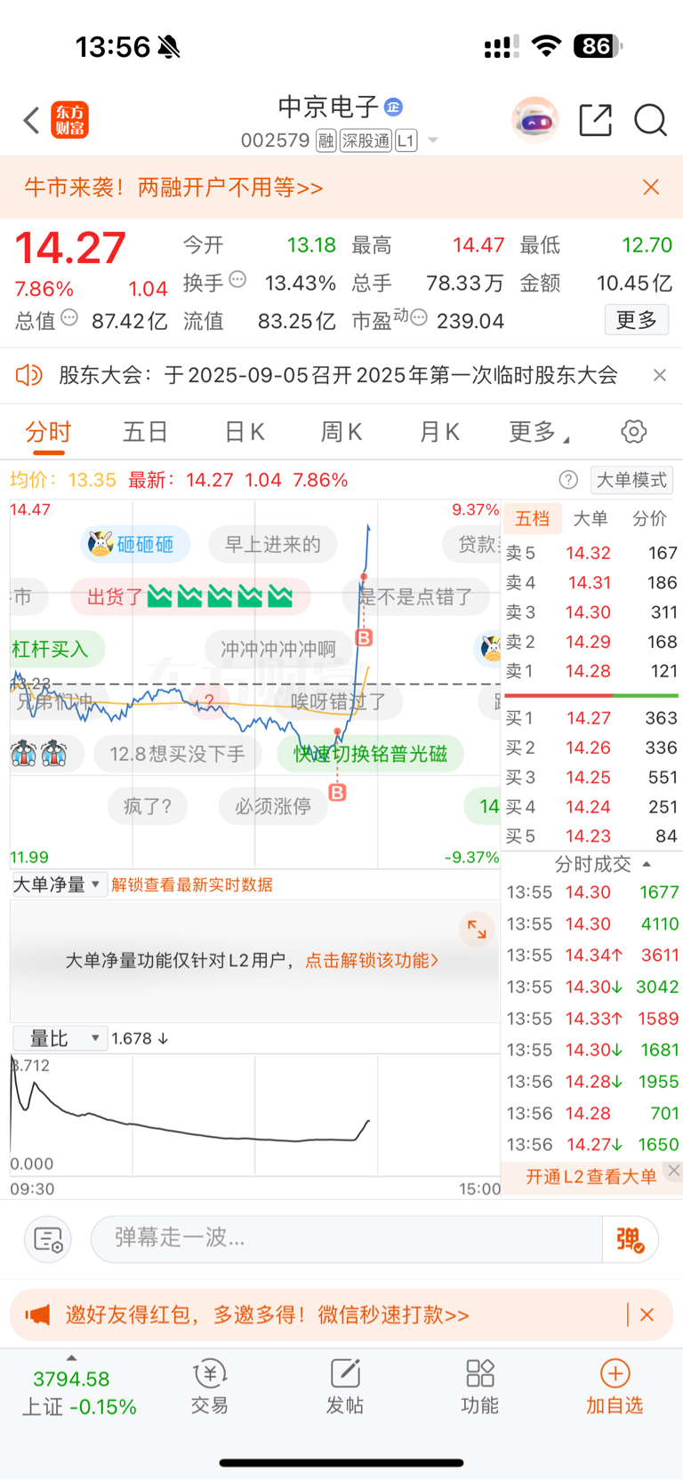
Task: Tap 解锁查看最新实时数据 link
Action: click(x=192, y=884)
